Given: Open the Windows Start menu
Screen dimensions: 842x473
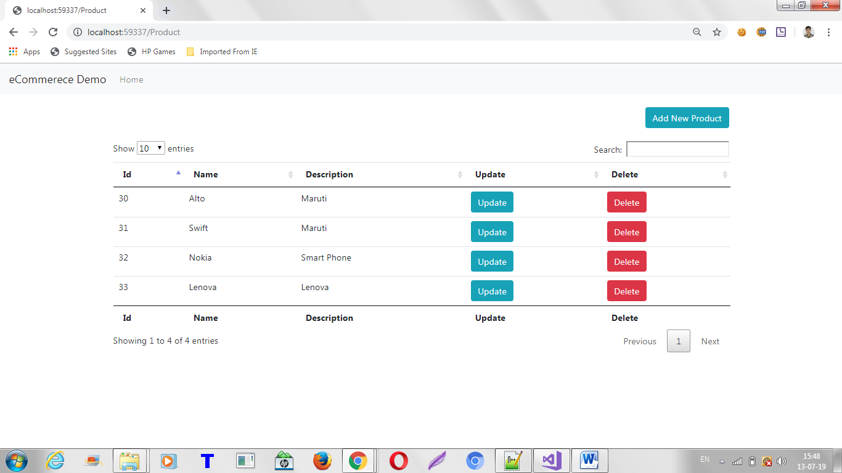Looking at the screenshot, I should [x=16, y=460].
